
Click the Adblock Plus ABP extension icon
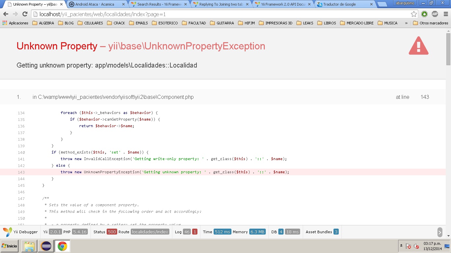coord(435,14)
